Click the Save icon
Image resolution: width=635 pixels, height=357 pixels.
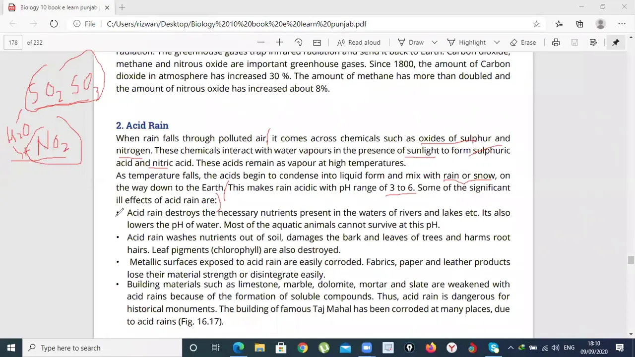[x=574, y=43]
